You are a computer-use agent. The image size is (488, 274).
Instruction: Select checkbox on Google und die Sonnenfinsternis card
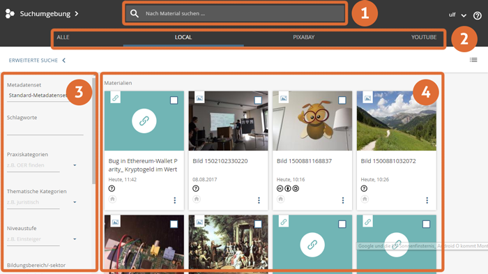[x=427, y=224]
